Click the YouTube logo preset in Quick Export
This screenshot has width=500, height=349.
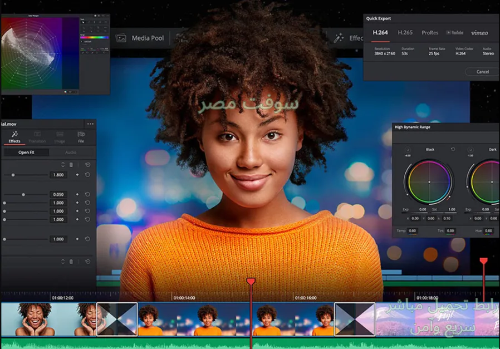click(455, 32)
